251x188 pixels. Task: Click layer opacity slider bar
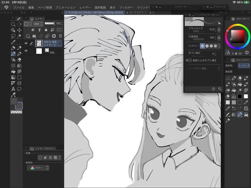tap(49, 23)
